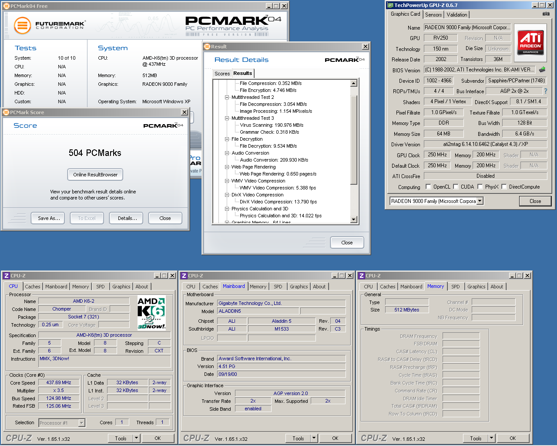The height and width of the screenshot is (446, 557).
Task: Toggle the PhysX checkbox
Action: 480,186
